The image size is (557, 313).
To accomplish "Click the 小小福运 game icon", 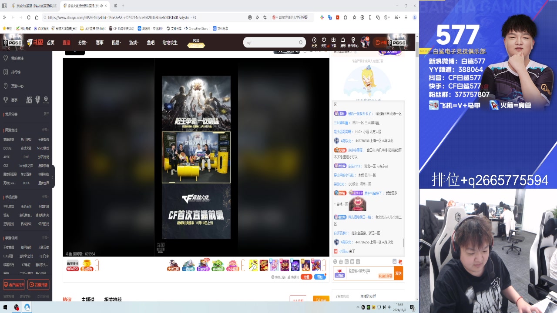I will pos(233,265).
